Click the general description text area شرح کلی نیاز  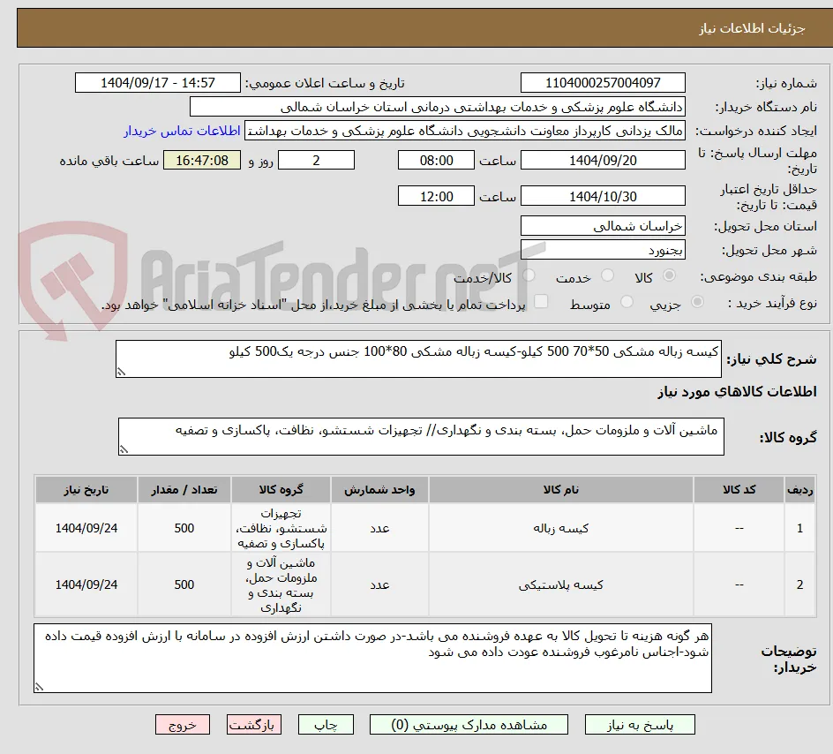(418, 359)
